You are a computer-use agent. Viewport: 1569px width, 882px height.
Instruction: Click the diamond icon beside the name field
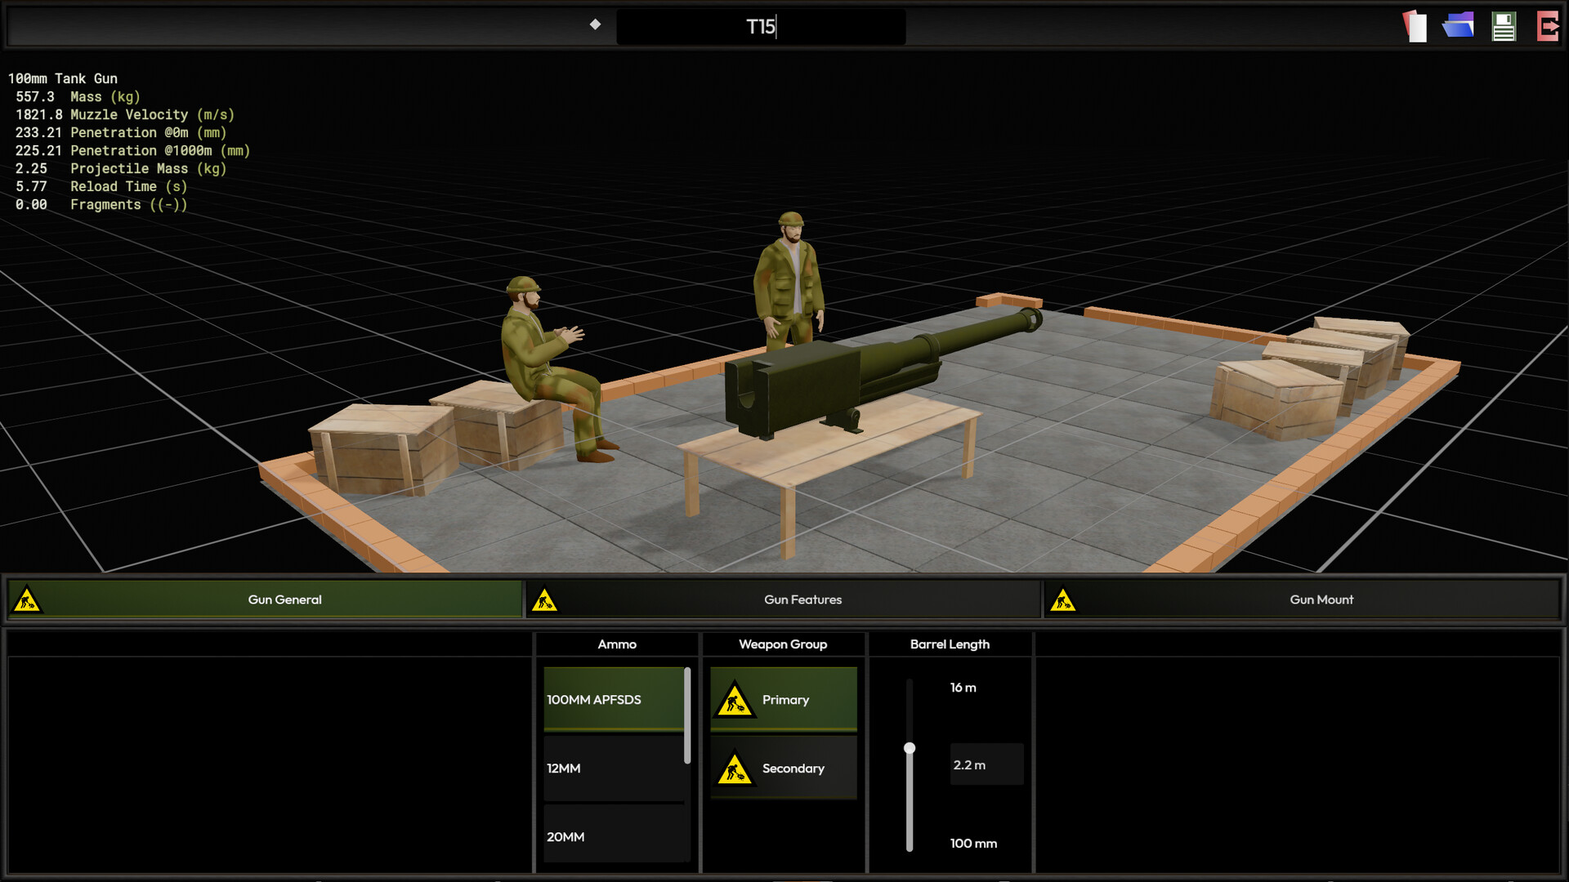(x=596, y=24)
